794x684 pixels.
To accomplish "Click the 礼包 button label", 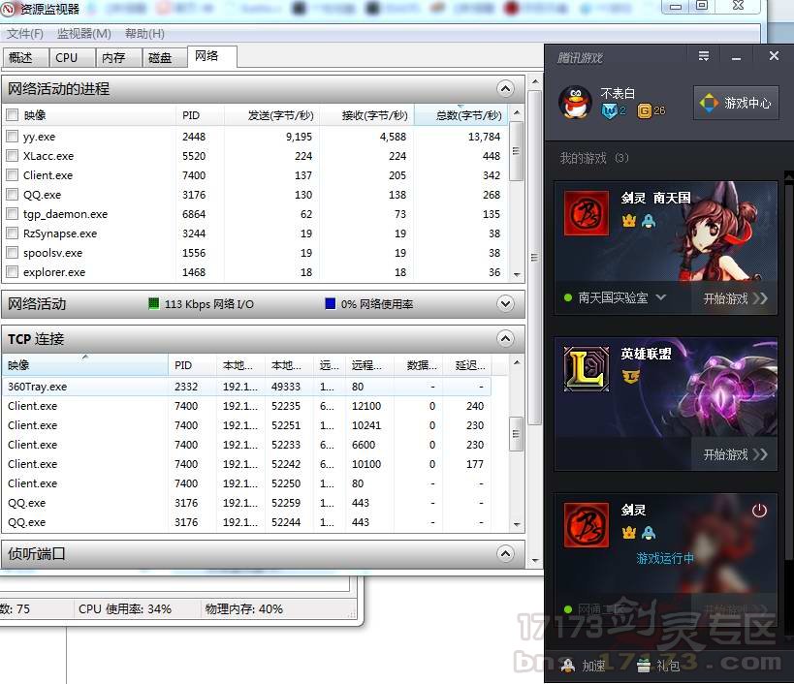I will coord(668,666).
